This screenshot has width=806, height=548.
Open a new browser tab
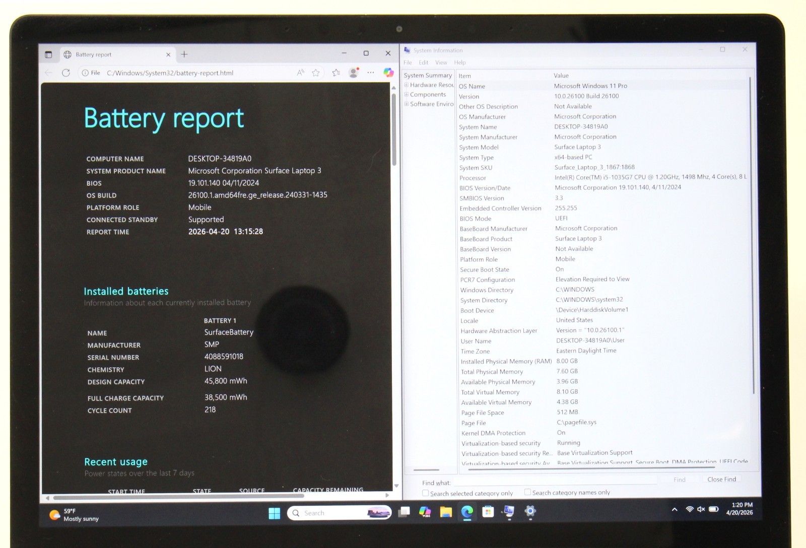pyautogui.click(x=184, y=54)
